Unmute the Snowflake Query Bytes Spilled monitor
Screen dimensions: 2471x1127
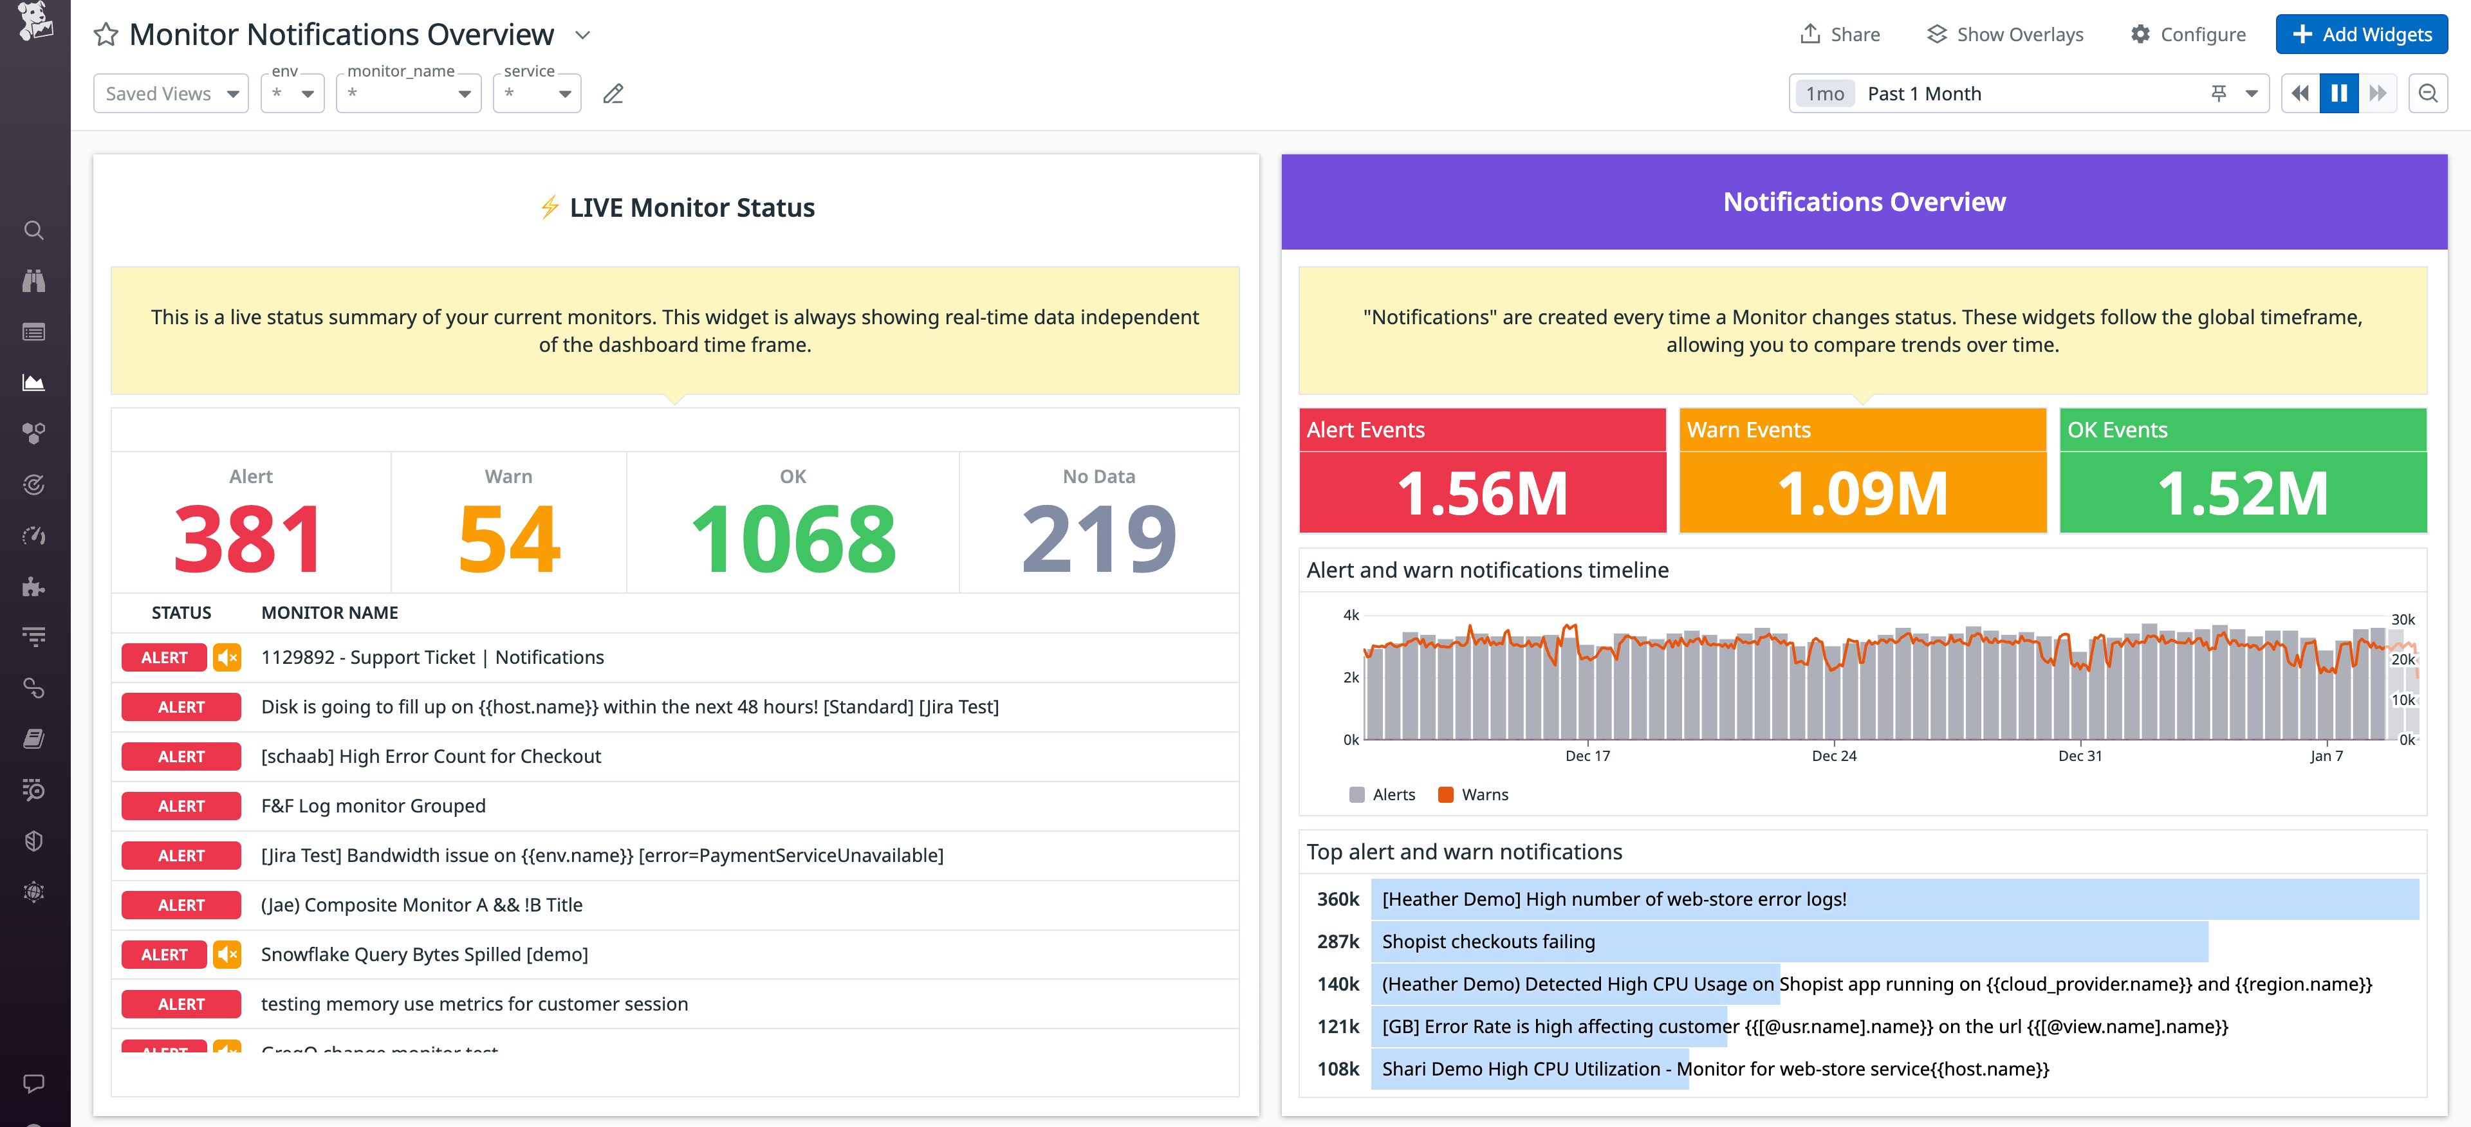(227, 955)
